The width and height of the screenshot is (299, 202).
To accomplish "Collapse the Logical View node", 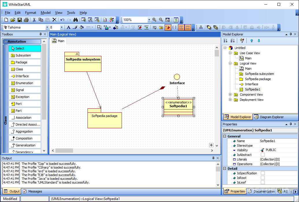I will pyautogui.click(x=230, y=63).
